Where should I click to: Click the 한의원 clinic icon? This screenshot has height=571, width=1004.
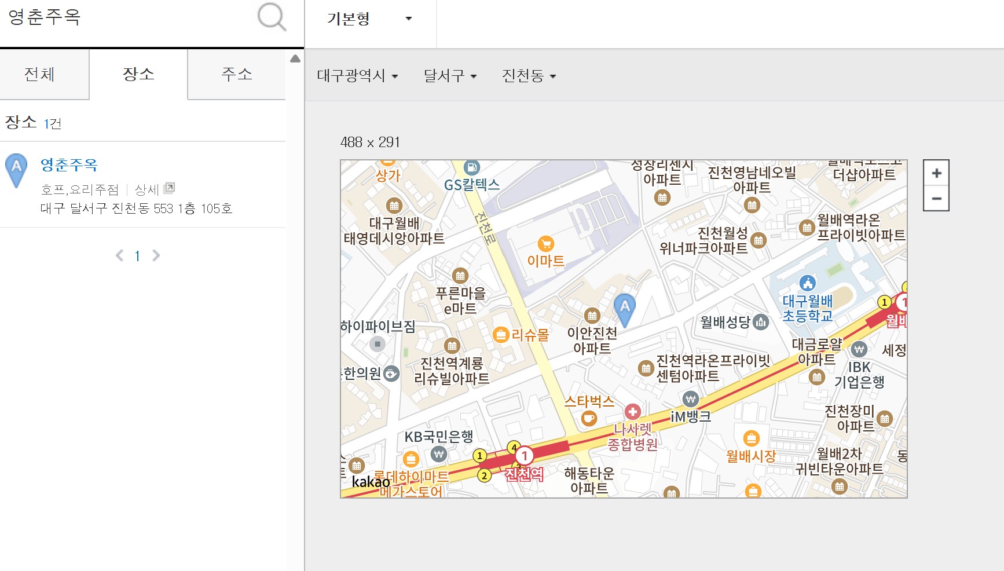(391, 374)
